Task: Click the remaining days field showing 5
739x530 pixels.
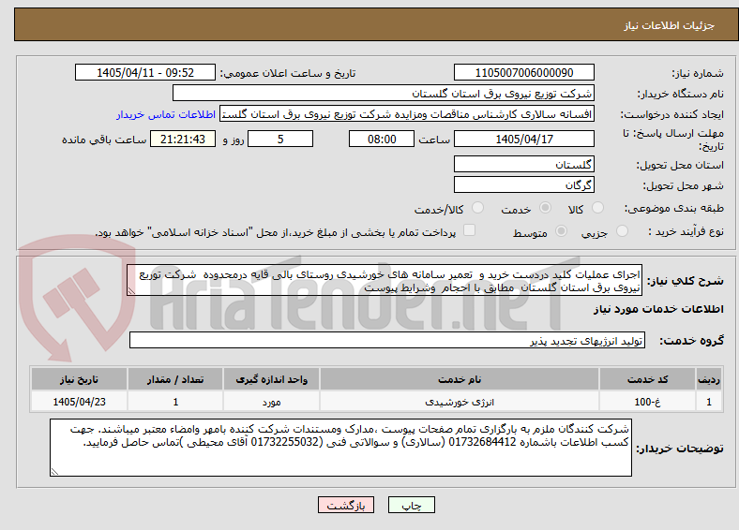Action: click(280, 139)
